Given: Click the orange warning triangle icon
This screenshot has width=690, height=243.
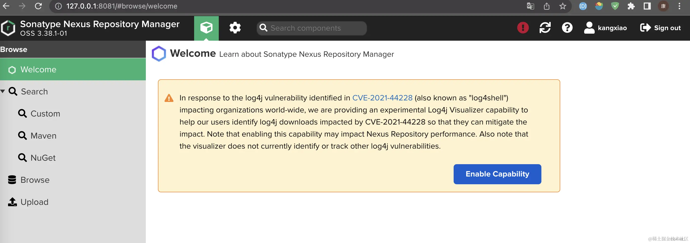Looking at the screenshot, I should [x=169, y=98].
